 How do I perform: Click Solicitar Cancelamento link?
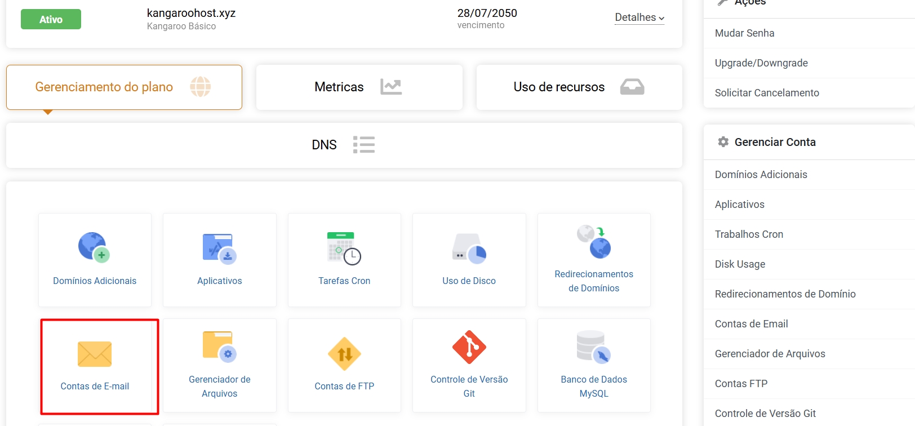(x=767, y=93)
